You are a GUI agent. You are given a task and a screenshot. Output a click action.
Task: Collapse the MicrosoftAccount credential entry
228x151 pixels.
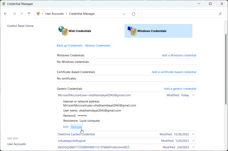pos(193,95)
